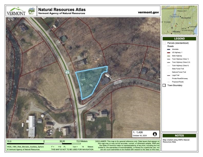Screen dimensions: 203x157
Task: Click the US Highway red line symbol
Action: pyautogui.click(x=168, y=52)
